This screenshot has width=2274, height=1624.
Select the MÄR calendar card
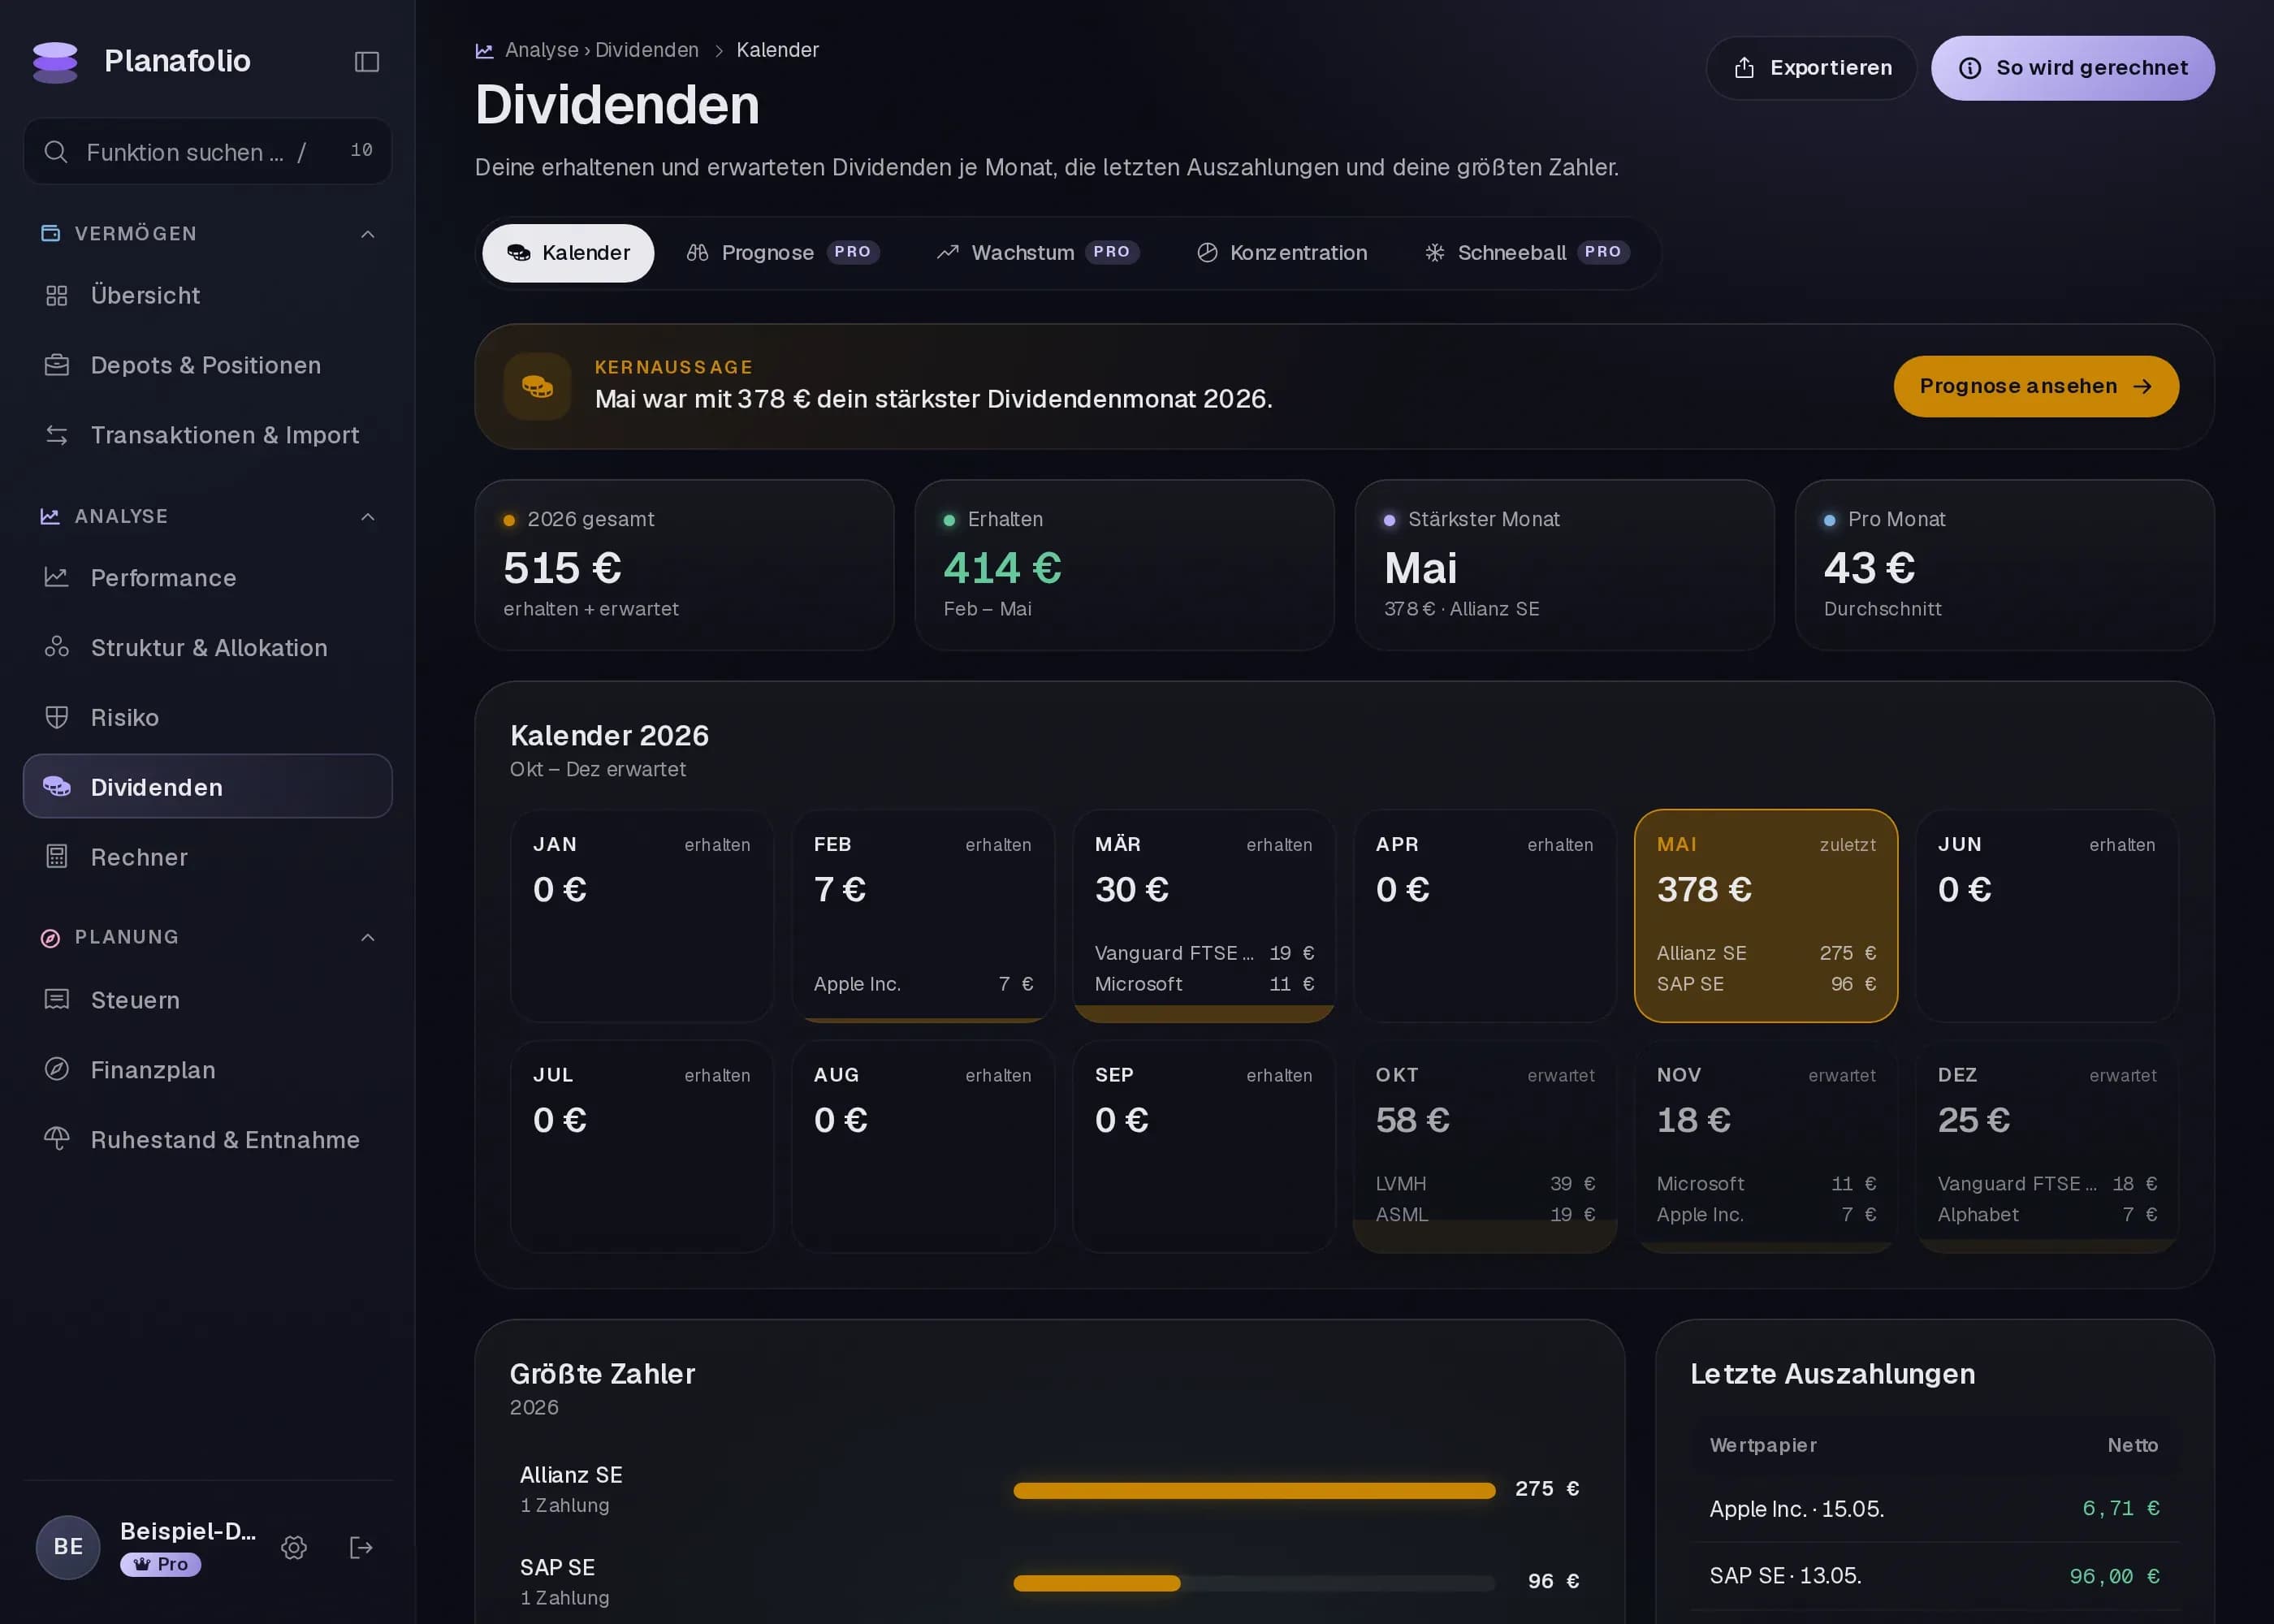pyautogui.click(x=1203, y=916)
